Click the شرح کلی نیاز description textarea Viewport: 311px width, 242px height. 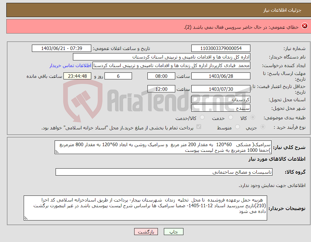click(163, 147)
